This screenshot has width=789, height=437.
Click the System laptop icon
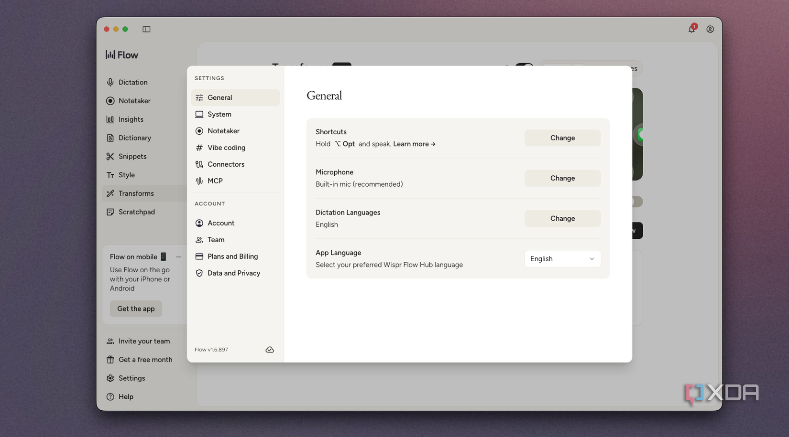(199, 114)
